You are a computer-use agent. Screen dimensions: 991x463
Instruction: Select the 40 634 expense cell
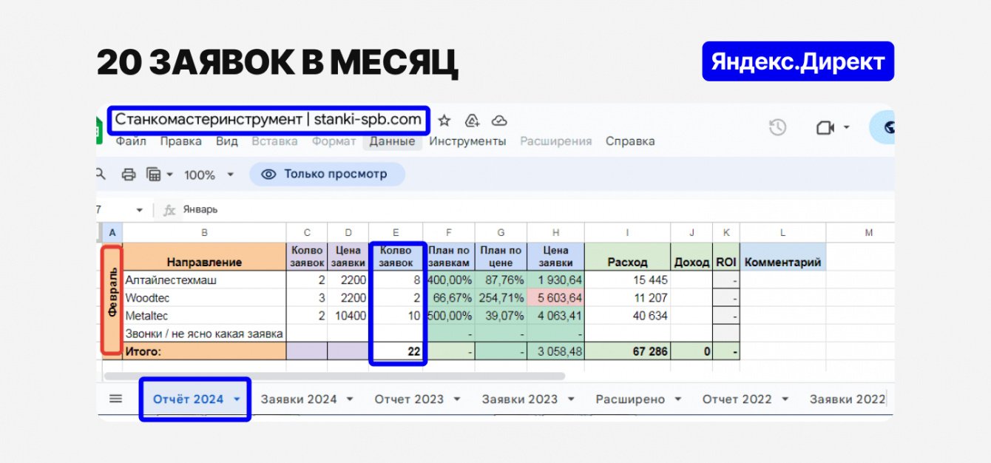tap(627, 316)
